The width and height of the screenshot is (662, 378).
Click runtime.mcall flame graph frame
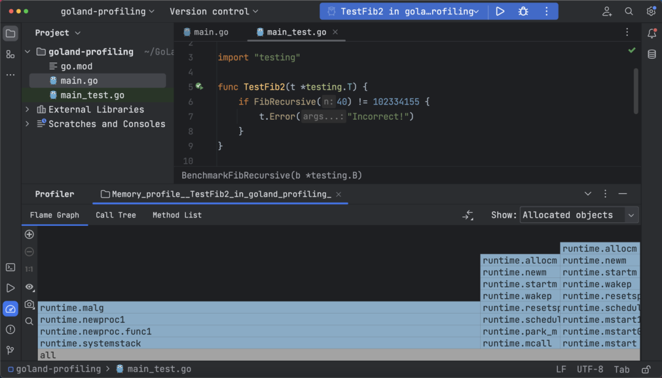(x=520, y=343)
